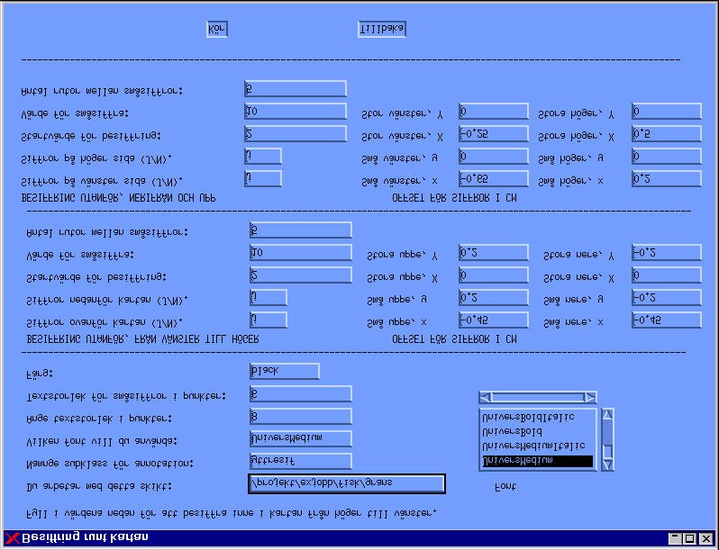Edit Siffror på vänster sida (J/N) field
The image size is (719, 550).
(263, 178)
